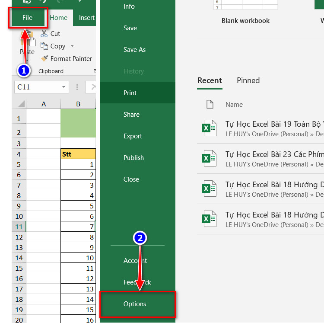Screen dimensions: 324x323
Task: Choose Save As in the backstage menu
Action: point(137,50)
